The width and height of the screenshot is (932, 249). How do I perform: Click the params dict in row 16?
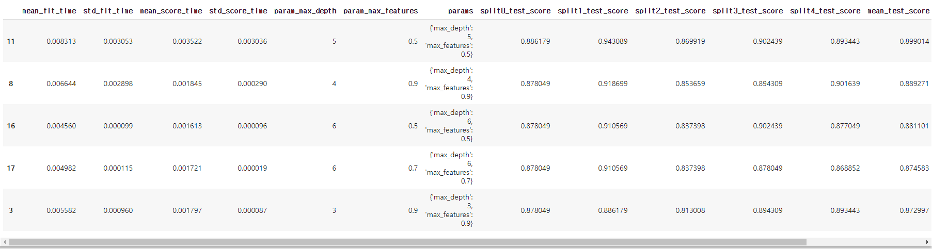[449, 126]
